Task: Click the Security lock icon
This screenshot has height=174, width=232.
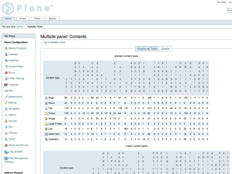Action: click(6, 121)
